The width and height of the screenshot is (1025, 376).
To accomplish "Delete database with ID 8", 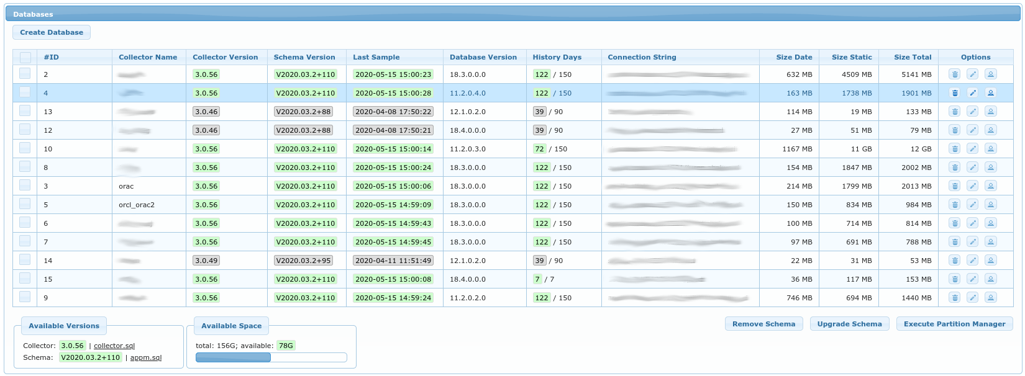I will [955, 168].
